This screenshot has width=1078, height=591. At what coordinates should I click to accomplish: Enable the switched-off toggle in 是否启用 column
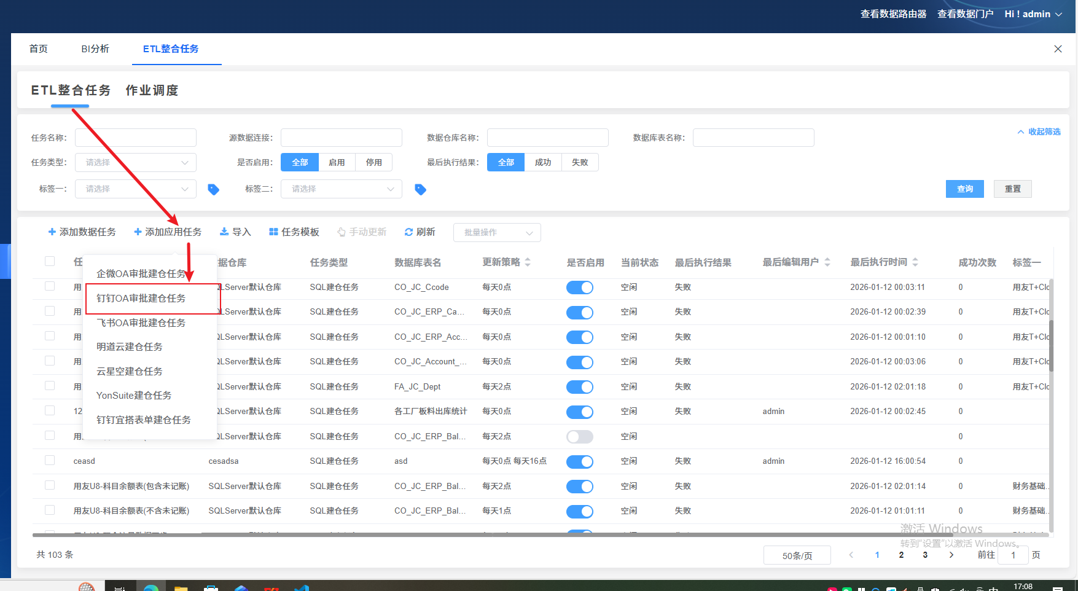coord(579,437)
